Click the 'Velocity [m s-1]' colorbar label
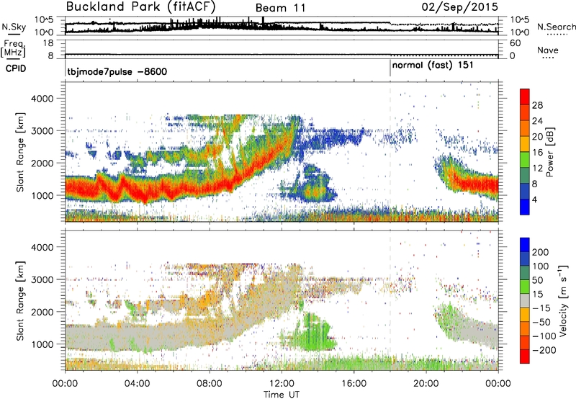 tap(563, 300)
